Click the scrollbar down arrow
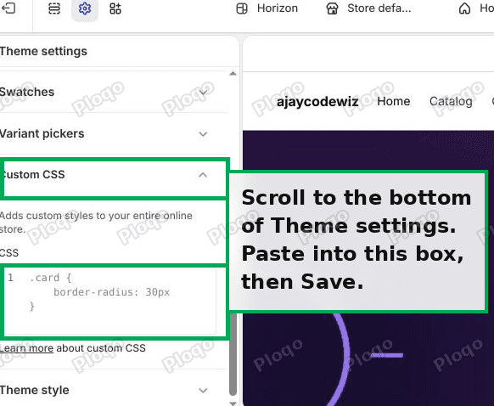The image size is (494, 406). (x=233, y=403)
